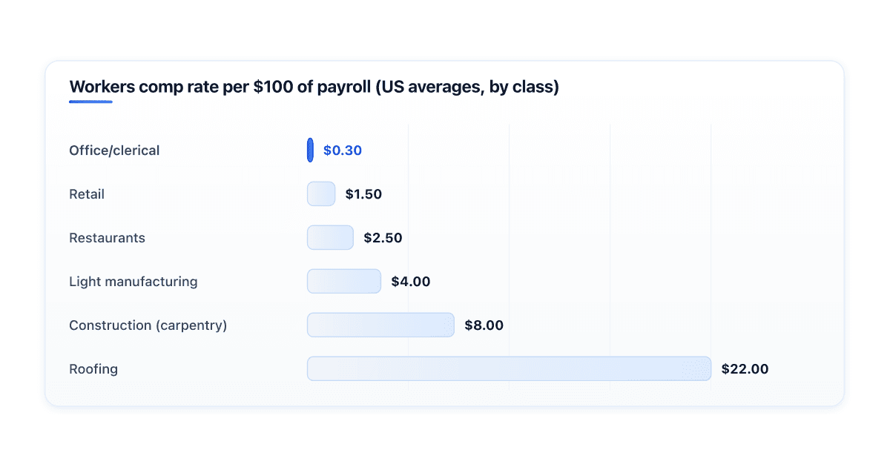Screen dimensions: 890x467
Task: Select the Roofing bar
Action: [x=510, y=369]
